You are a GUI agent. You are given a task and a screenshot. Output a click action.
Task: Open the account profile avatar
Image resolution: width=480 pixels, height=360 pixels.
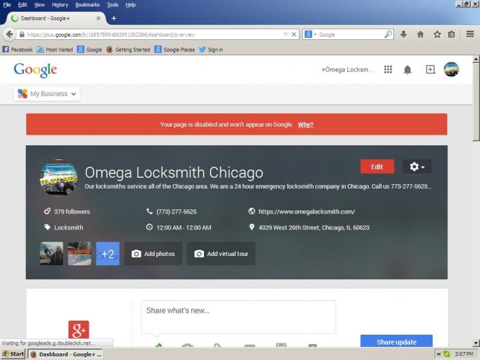pyautogui.click(x=451, y=69)
